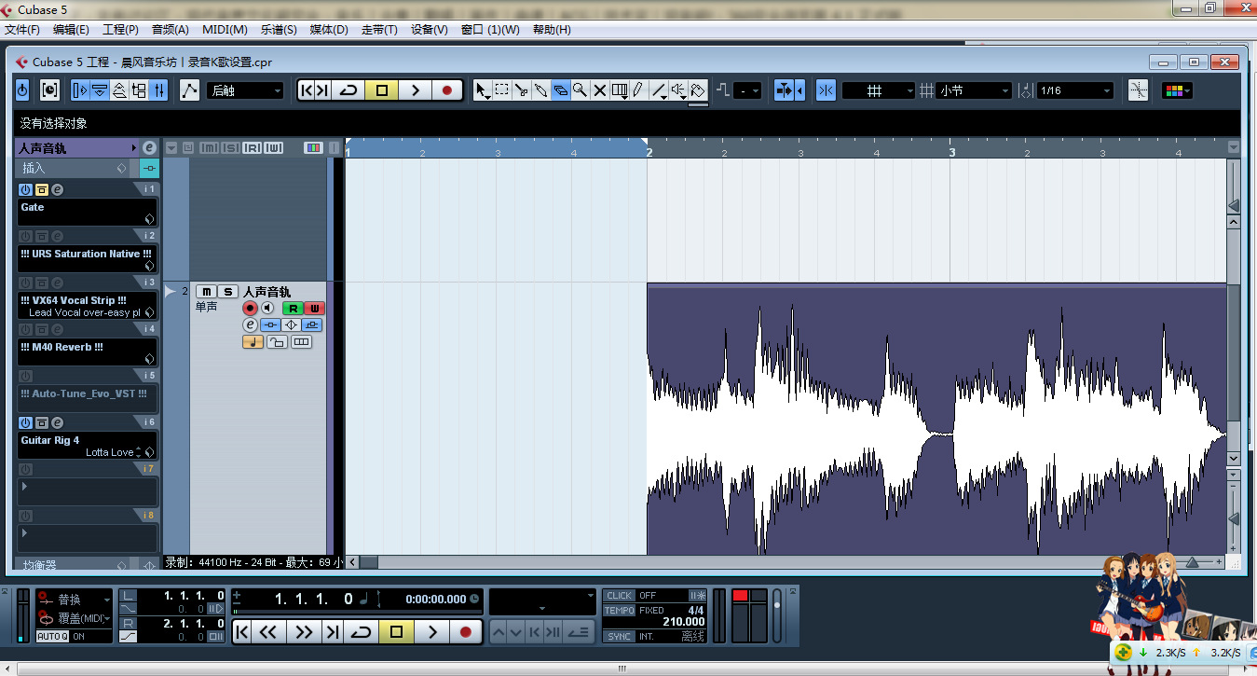Screen dimensions: 1257x676
Task: Select the Mute X tool
Action: (x=600, y=90)
